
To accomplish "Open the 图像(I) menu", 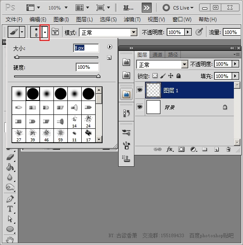I will coord(61,20).
